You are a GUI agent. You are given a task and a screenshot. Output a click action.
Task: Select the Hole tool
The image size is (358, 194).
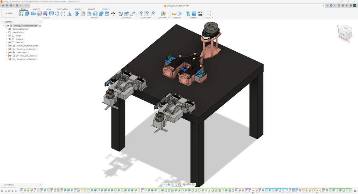pyautogui.click(x=39, y=14)
